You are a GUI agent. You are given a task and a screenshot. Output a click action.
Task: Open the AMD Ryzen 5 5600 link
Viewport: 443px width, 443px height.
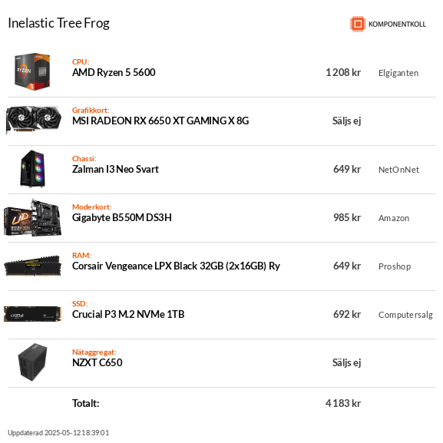[x=114, y=73]
